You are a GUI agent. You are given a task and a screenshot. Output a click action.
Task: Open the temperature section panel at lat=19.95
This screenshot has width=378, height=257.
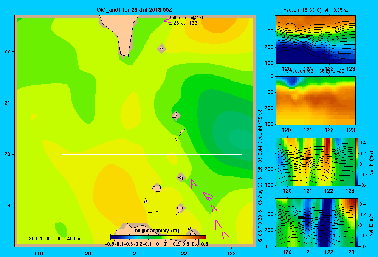[x=316, y=40]
